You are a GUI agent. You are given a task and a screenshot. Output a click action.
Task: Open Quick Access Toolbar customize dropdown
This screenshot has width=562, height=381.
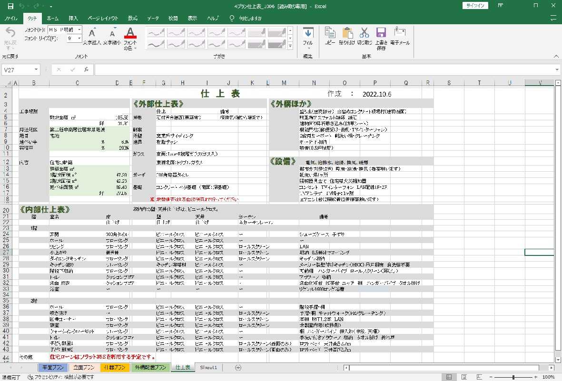pos(51,7)
